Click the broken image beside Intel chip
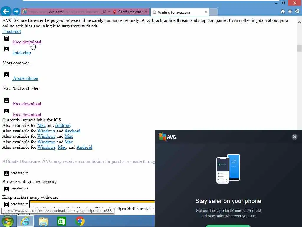Viewport: 302px width, 227px height. 6,49
